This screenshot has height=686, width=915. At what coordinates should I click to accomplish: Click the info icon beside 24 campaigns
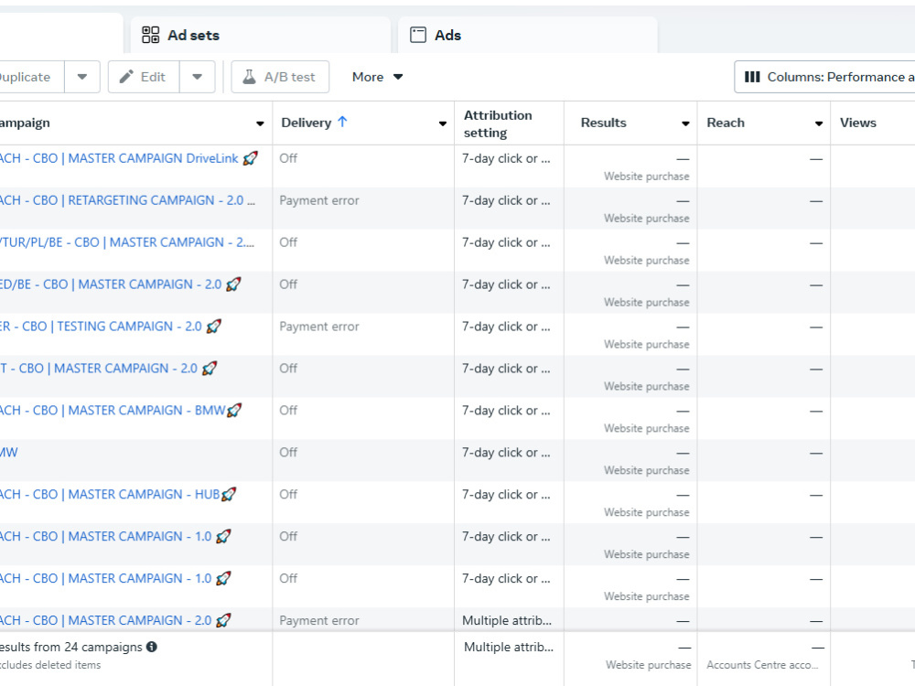[152, 647]
